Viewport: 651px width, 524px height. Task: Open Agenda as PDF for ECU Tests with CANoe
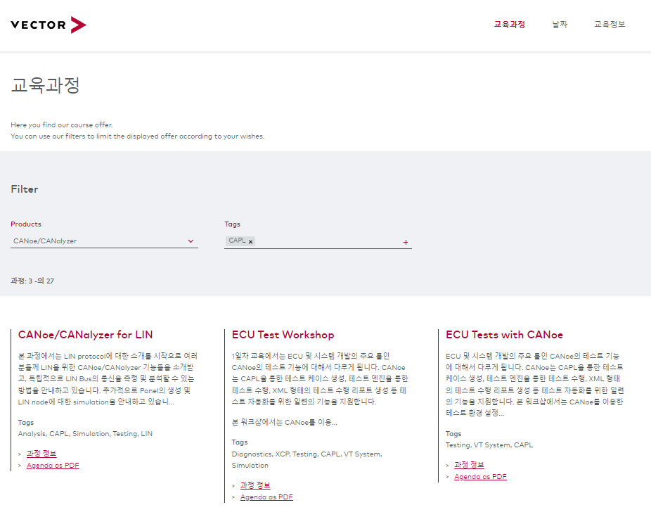click(480, 477)
